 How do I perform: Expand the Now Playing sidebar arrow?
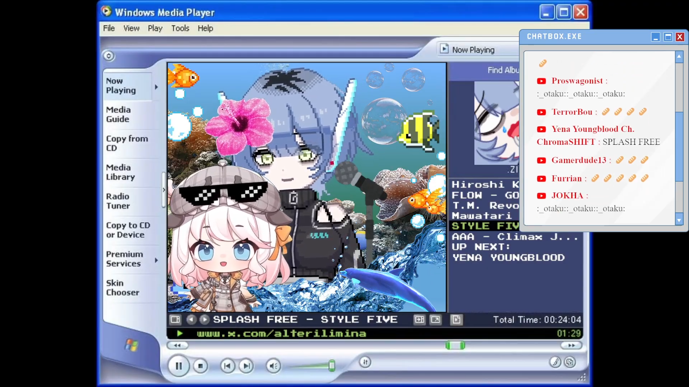coord(156,87)
